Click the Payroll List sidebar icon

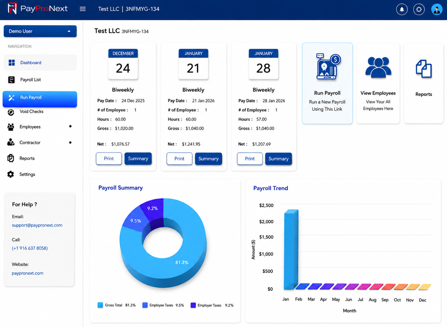(x=11, y=80)
